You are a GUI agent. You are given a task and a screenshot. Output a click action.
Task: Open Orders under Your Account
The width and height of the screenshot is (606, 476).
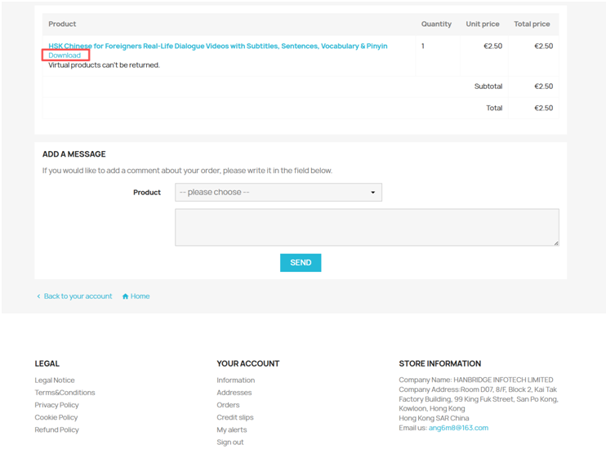pos(228,405)
